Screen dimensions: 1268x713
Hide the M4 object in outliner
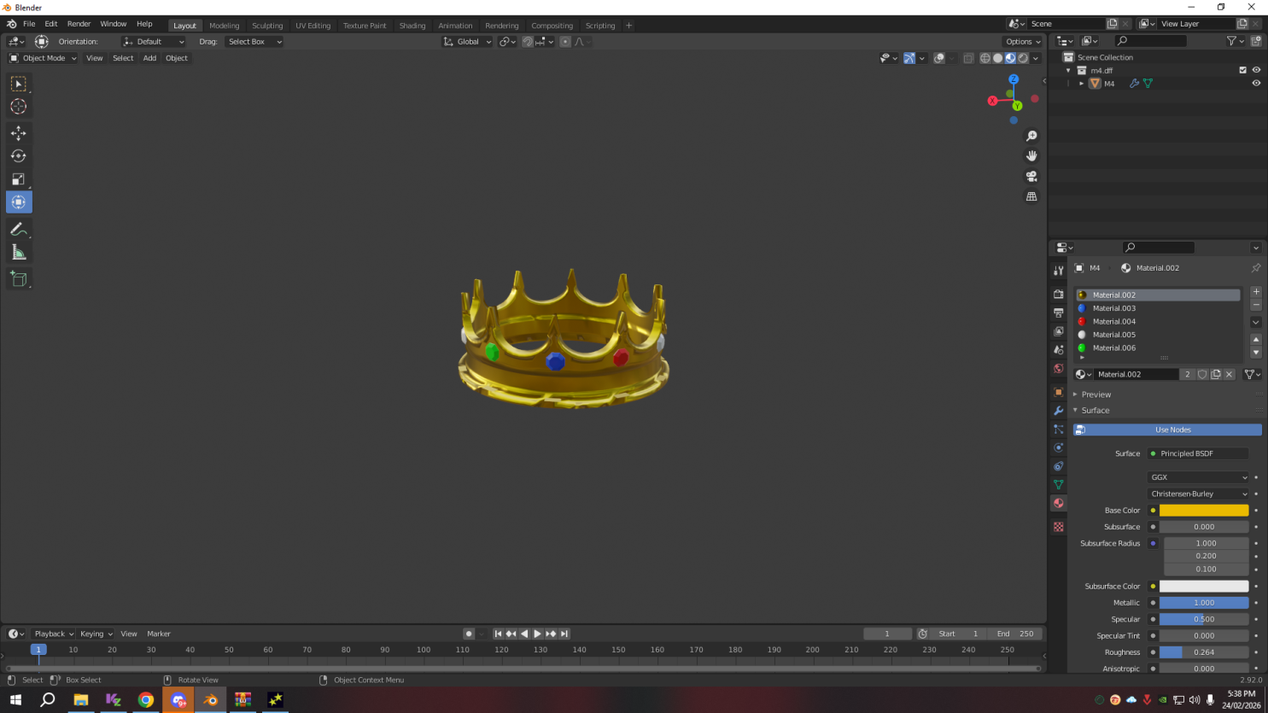[x=1256, y=84]
